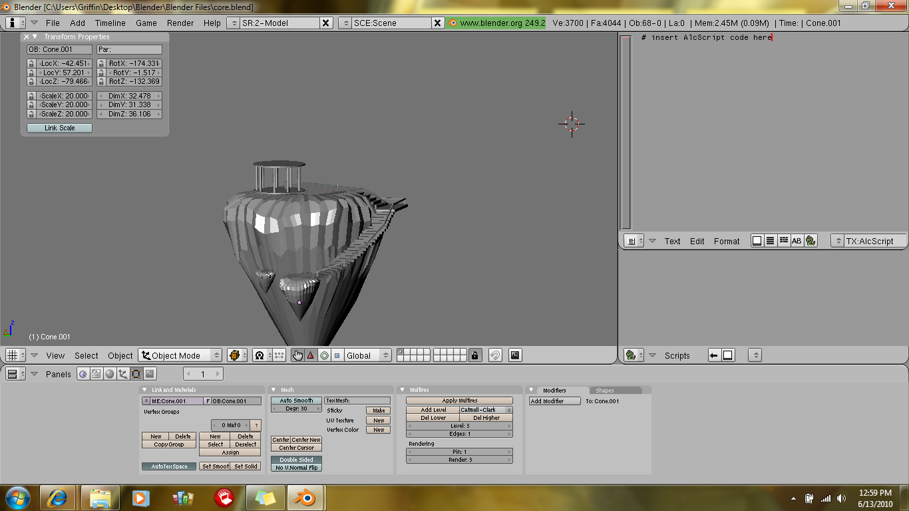Collapse the Multires panel triangle

click(x=402, y=390)
